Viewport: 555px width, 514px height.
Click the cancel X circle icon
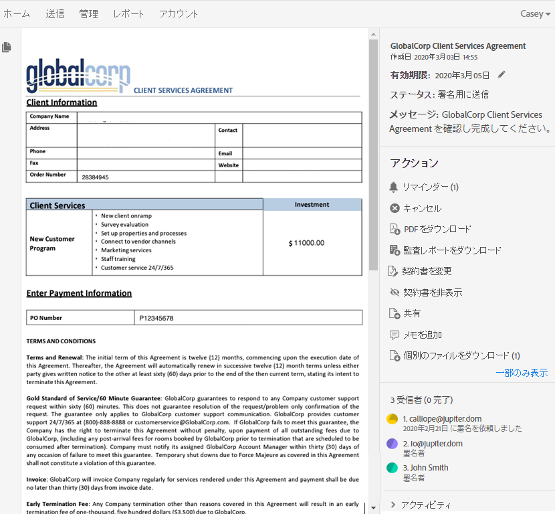pyautogui.click(x=395, y=208)
